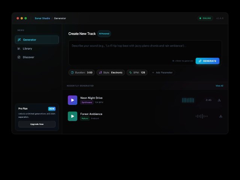
Task: Focus the sound description text field
Action: 145,49
